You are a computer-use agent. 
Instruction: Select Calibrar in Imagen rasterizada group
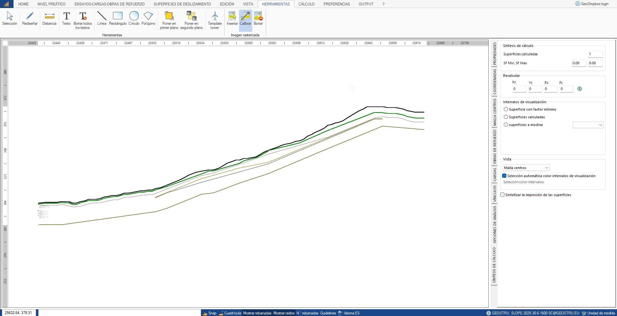245,19
